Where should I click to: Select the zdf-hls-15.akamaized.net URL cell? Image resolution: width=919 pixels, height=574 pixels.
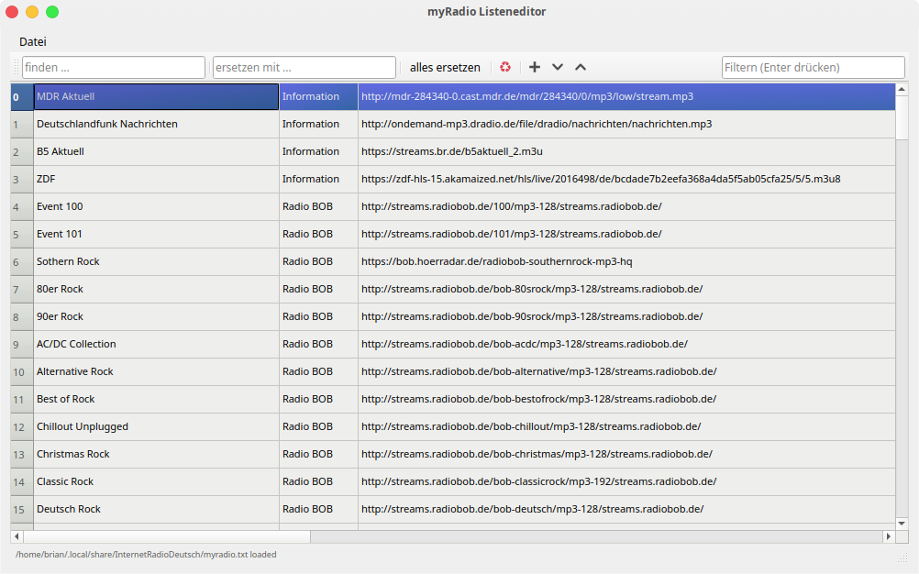click(627, 179)
